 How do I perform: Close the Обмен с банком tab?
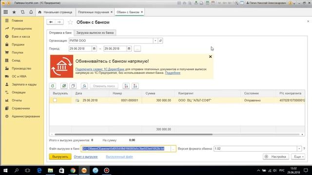[142, 12]
